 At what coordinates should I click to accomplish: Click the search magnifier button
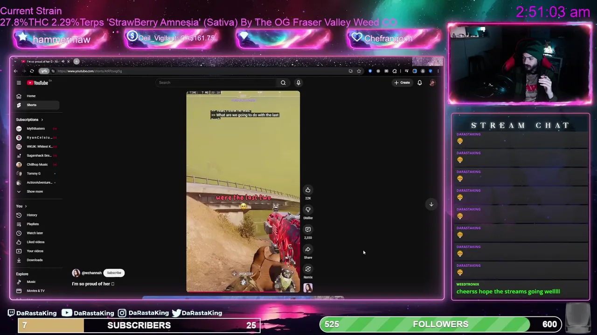pyautogui.click(x=283, y=83)
